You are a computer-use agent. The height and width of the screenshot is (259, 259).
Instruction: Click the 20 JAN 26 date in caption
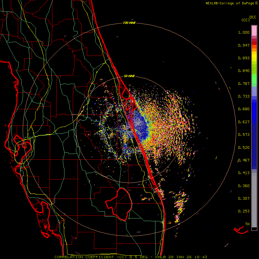(180, 257)
